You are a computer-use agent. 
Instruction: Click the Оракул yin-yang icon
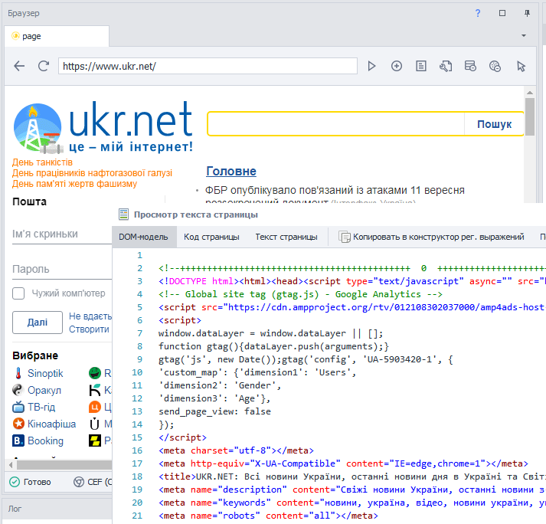(x=18, y=390)
